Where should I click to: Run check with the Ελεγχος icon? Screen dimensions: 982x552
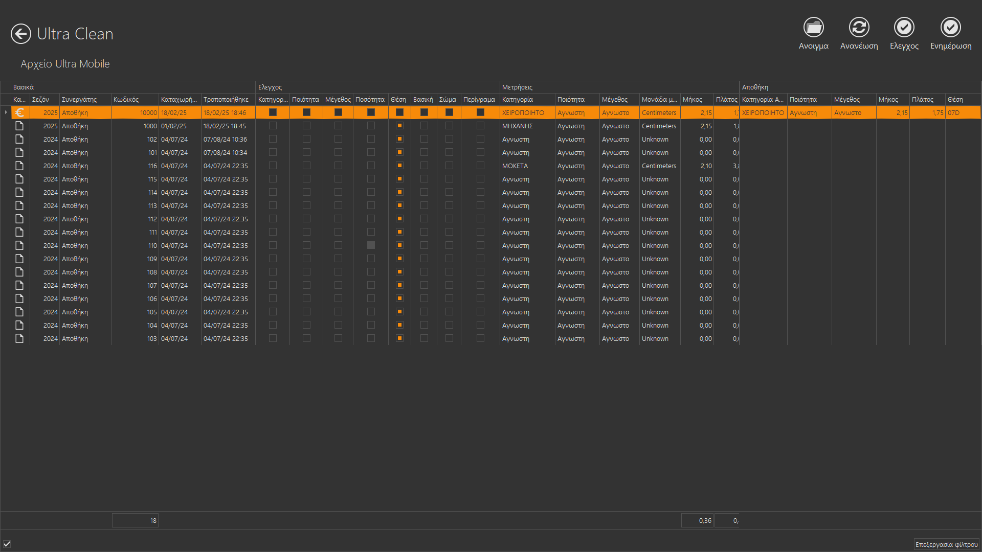click(x=904, y=28)
